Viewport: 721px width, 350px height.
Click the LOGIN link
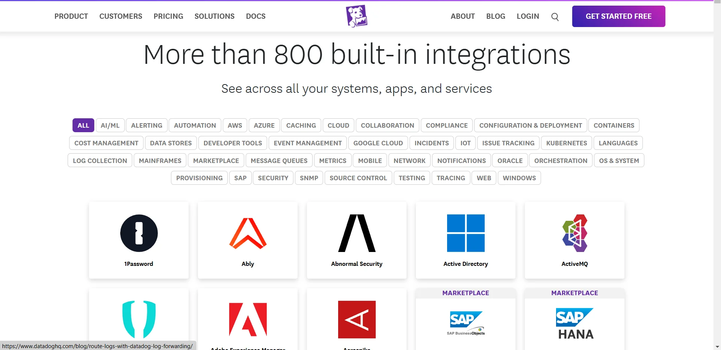pos(528,16)
